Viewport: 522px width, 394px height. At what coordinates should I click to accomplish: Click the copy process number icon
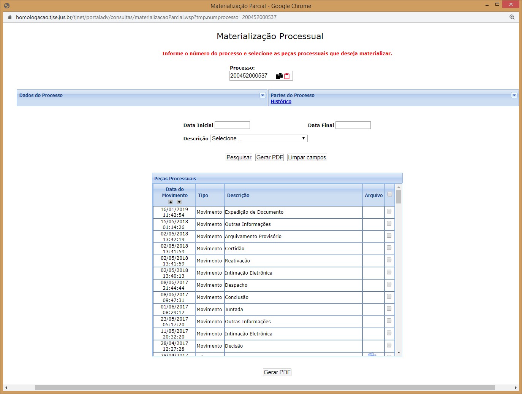coord(279,76)
